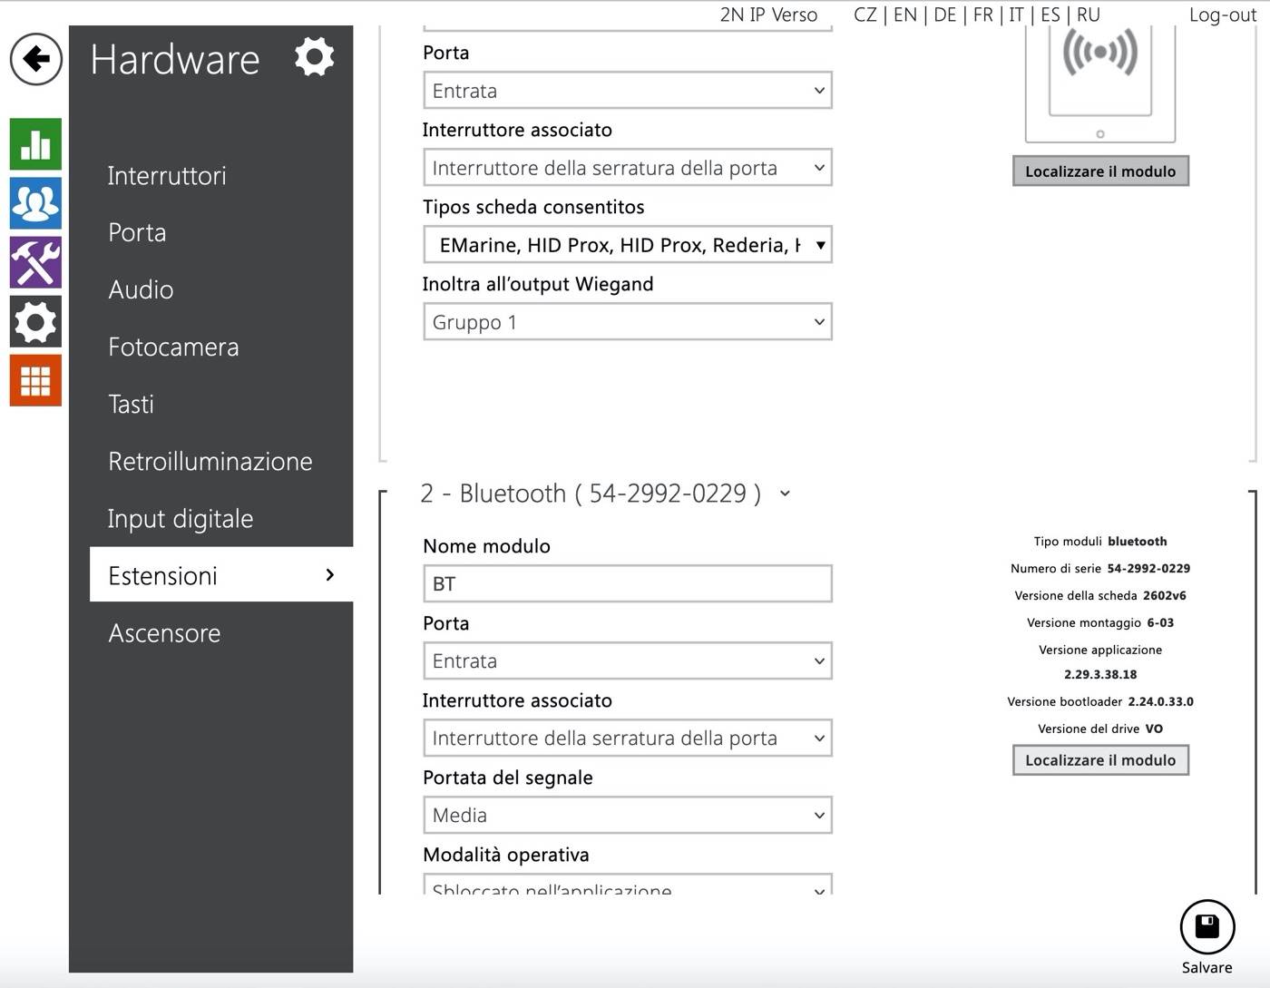Click serial number 54-2992-0229 in the info panel
This screenshot has width=1270, height=988.
point(1148,569)
